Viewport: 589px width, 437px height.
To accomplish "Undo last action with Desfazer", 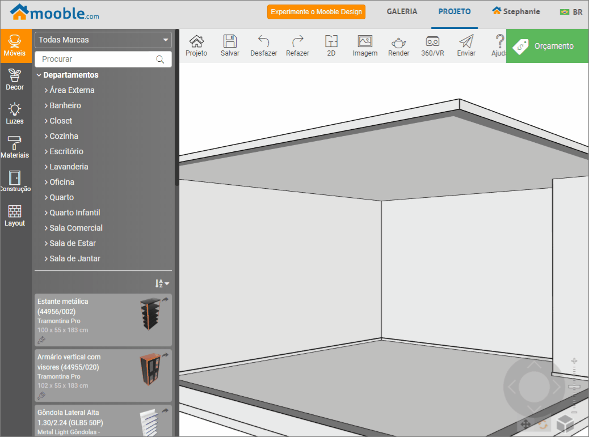I will click(x=264, y=46).
